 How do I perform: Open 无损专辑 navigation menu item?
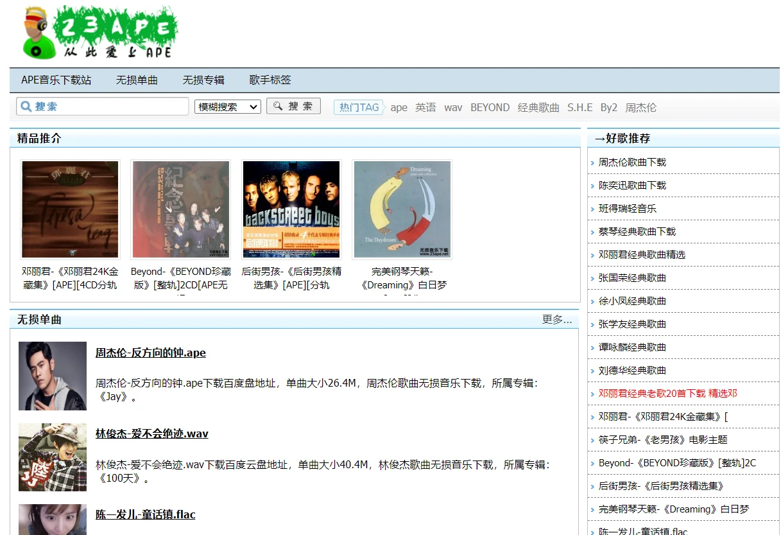click(x=203, y=80)
